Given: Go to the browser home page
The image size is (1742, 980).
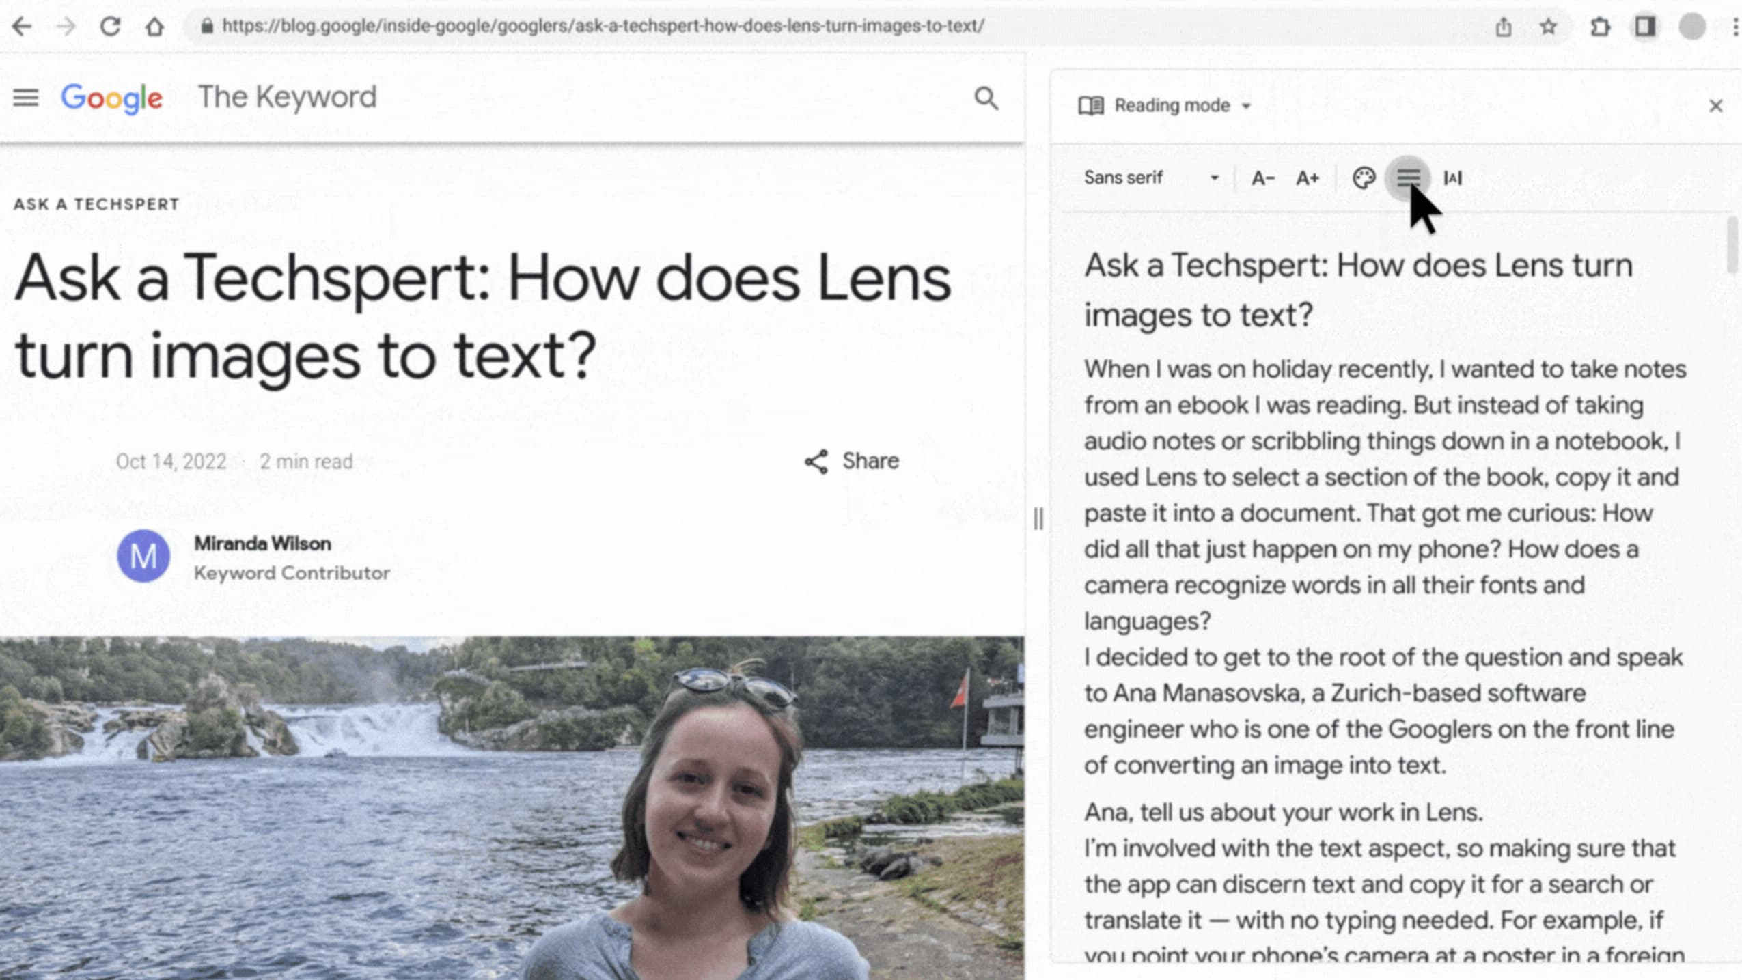Looking at the screenshot, I should pos(154,27).
